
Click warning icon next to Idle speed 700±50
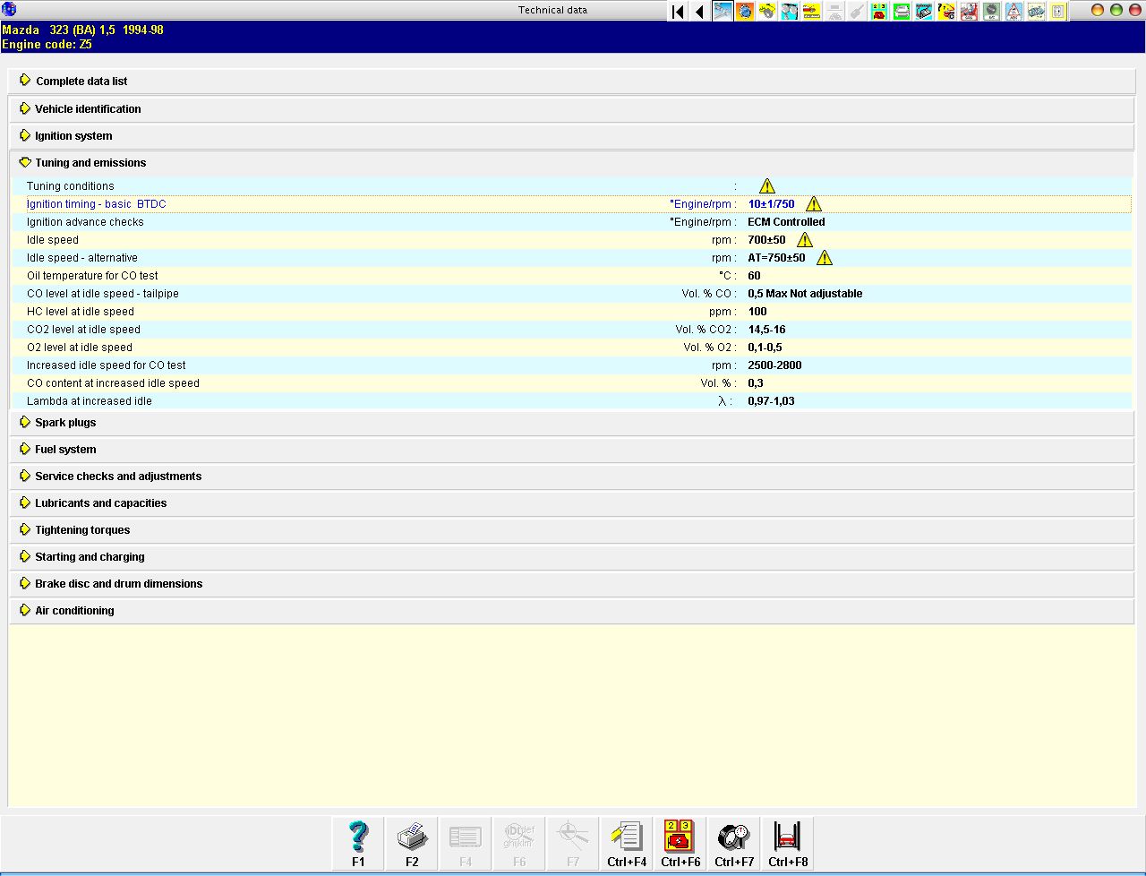(805, 240)
